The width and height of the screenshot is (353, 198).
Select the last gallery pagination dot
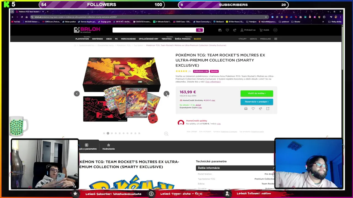pos(139,133)
